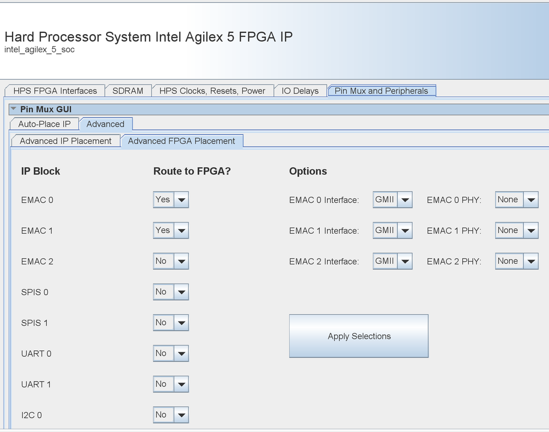Open the EMAC 0 PHY dropdown
Viewport: 549px width, 432px height.
(x=516, y=200)
